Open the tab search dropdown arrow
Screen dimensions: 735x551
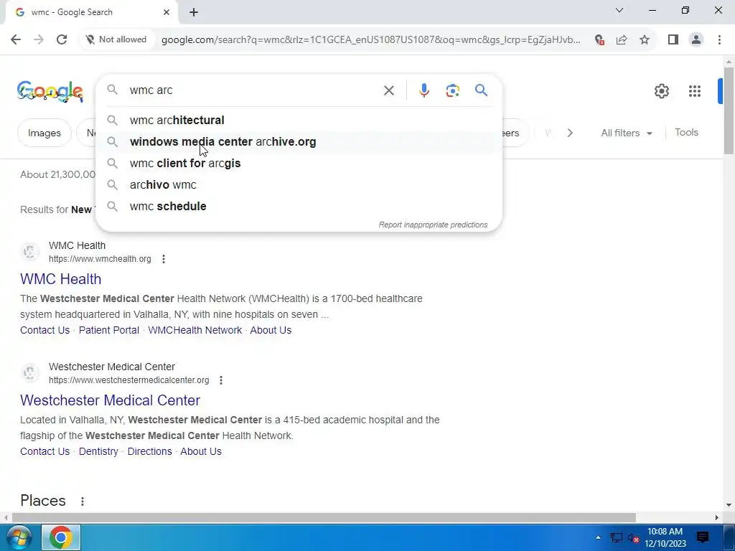click(x=619, y=10)
